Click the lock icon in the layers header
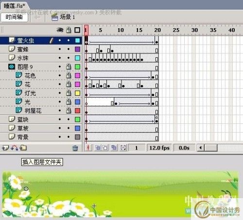 click(x=69, y=30)
